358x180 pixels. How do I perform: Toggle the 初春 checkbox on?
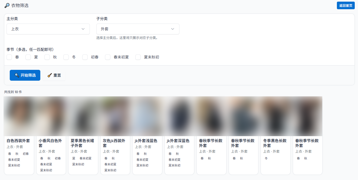(85, 57)
